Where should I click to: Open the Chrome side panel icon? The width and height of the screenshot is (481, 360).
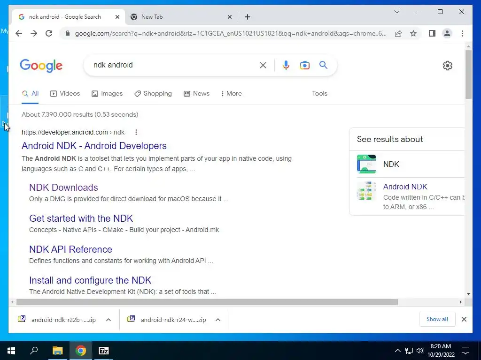point(432,33)
